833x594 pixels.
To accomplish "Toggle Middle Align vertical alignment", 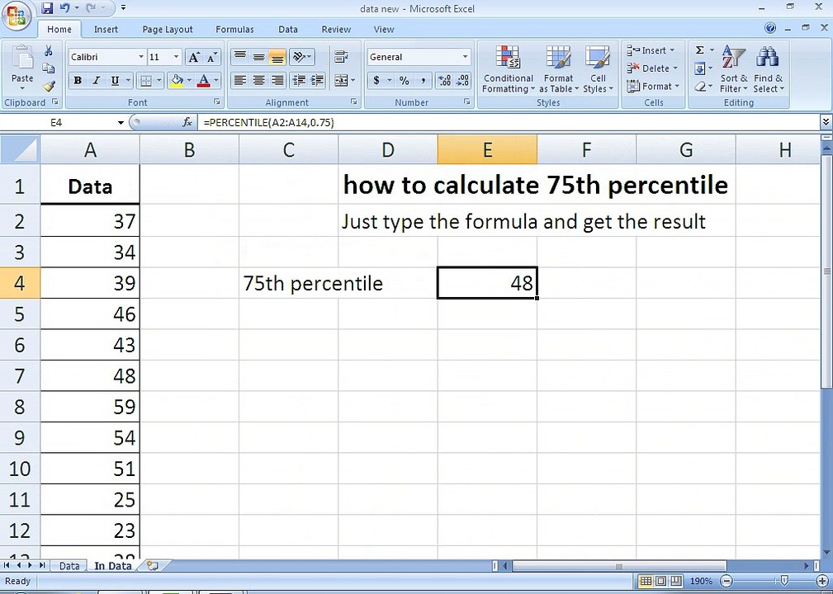I will [x=258, y=56].
